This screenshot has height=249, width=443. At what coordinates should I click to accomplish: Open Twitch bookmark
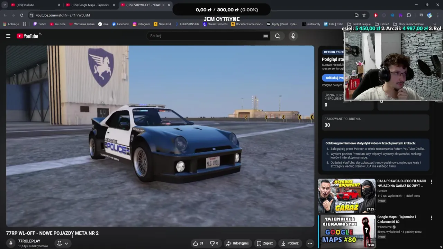(x=39, y=24)
